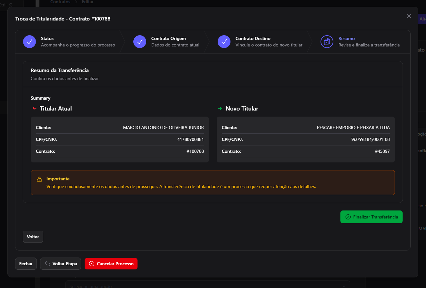Select the Resumo step label
Viewport: 426px width, 288px height.
[347, 38]
